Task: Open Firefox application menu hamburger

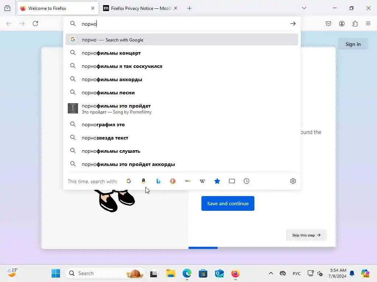Action: [x=368, y=23]
